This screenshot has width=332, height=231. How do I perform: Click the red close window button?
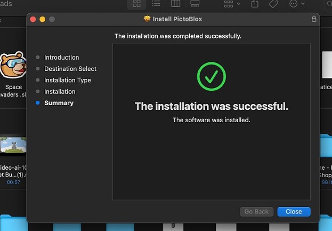pos(33,19)
